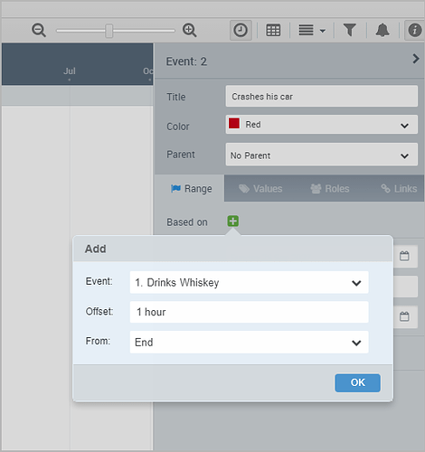
Task: Click the zoom out magnifier icon
Action: tap(39, 30)
